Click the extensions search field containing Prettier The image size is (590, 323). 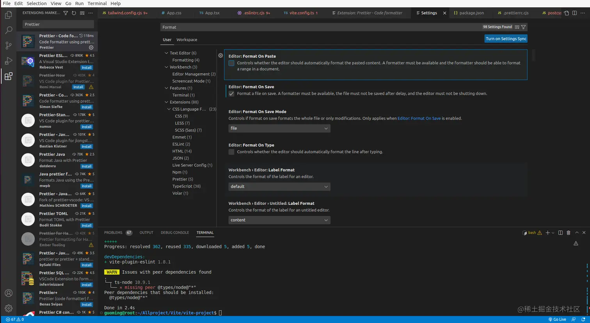point(58,24)
